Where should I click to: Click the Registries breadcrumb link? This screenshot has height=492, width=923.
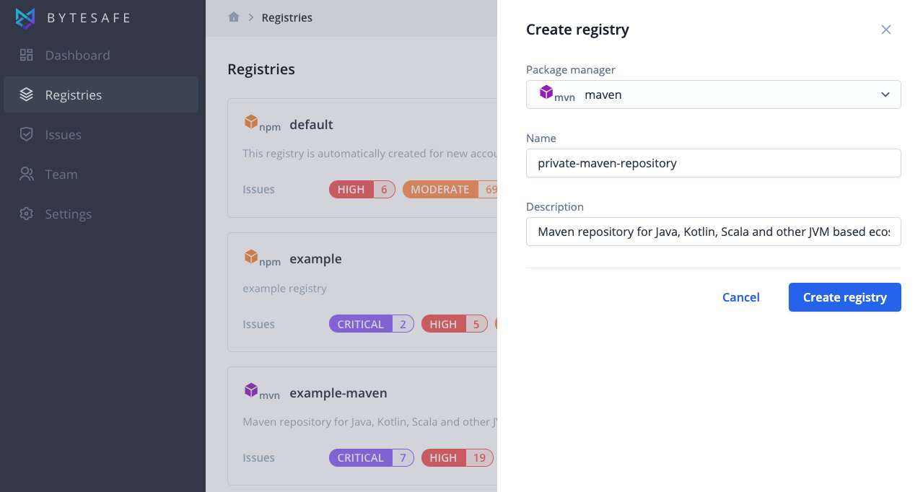(287, 17)
